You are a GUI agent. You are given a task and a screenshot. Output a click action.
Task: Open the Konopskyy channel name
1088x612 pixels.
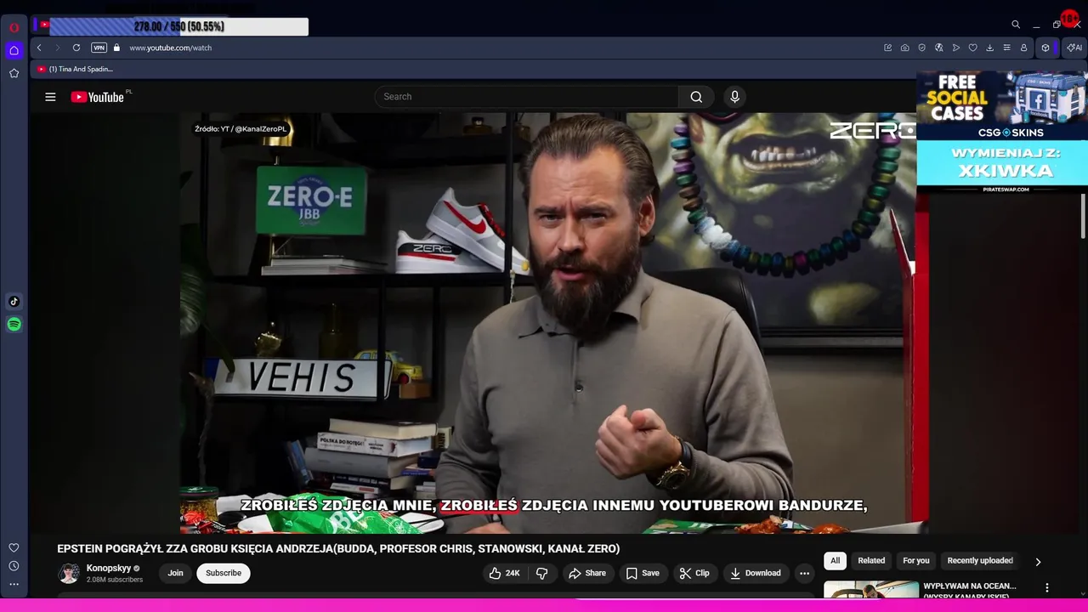tap(109, 568)
